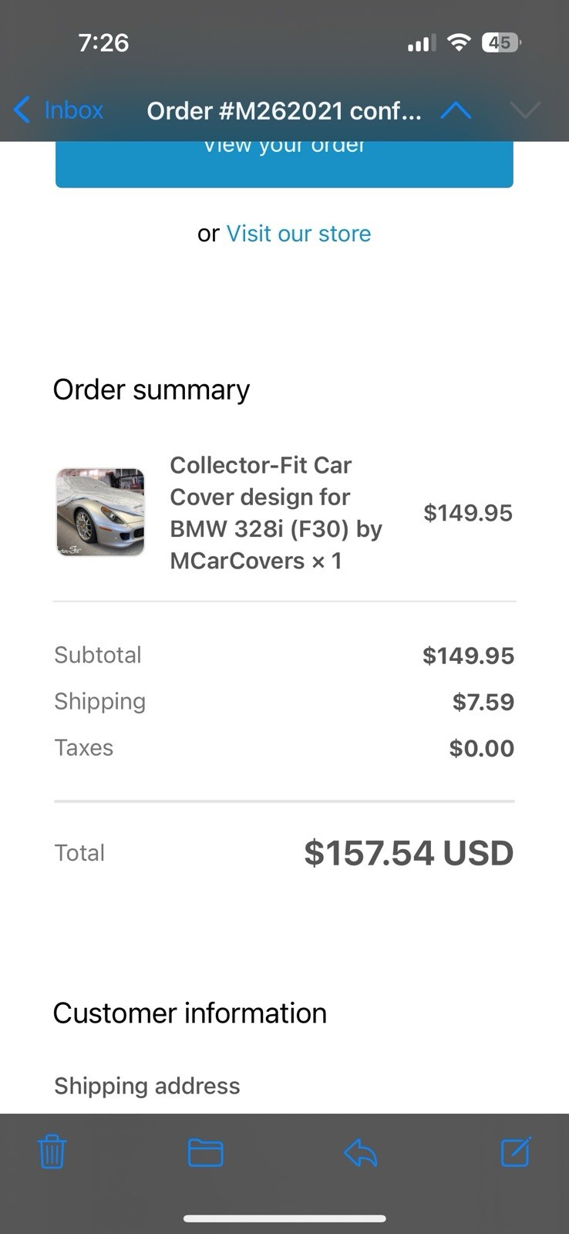Tap the car cover product thumbnail
Viewport: 569px width, 1234px height.
100,512
